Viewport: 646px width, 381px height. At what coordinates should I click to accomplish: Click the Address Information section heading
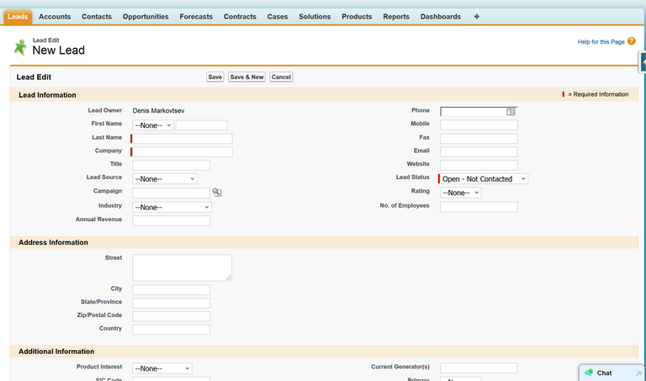pos(53,242)
